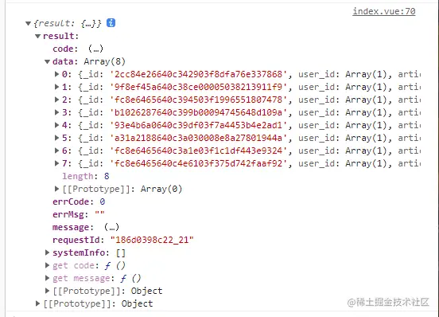Click the blue info icon beside result object
Viewport: 439px width, 317px height.
coord(111,23)
